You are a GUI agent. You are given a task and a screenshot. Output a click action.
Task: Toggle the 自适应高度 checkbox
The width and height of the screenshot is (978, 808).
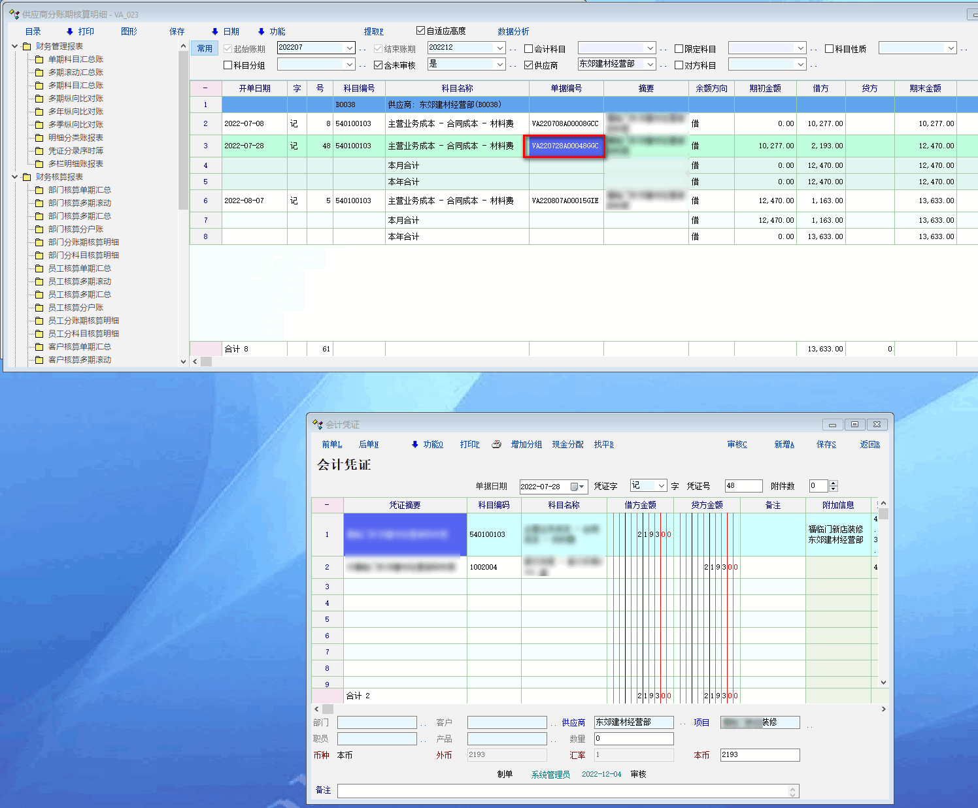[x=421, y=31]
